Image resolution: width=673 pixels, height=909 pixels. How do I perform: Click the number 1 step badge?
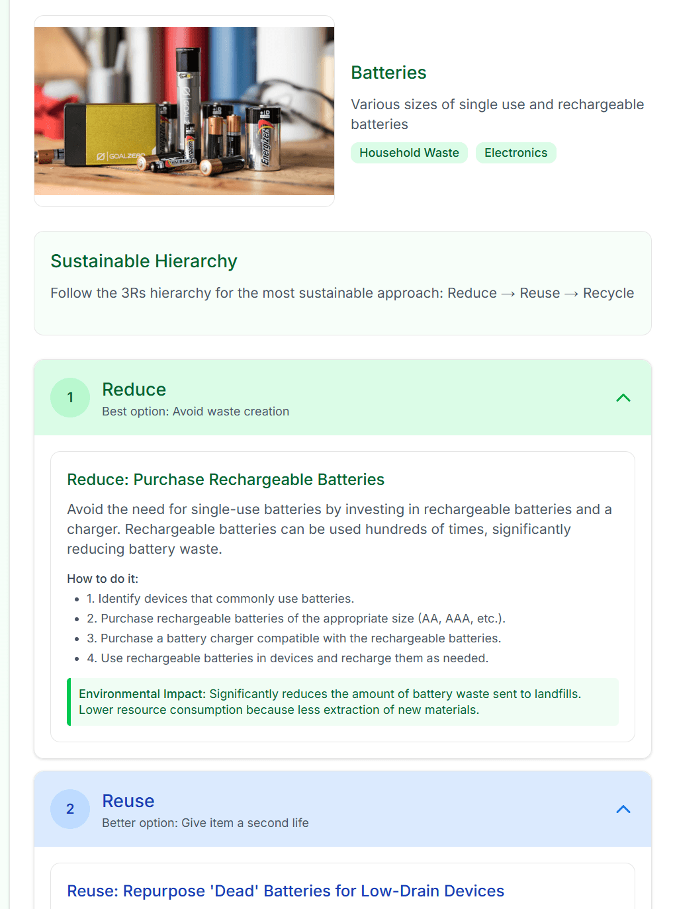[x=70, y=398]
